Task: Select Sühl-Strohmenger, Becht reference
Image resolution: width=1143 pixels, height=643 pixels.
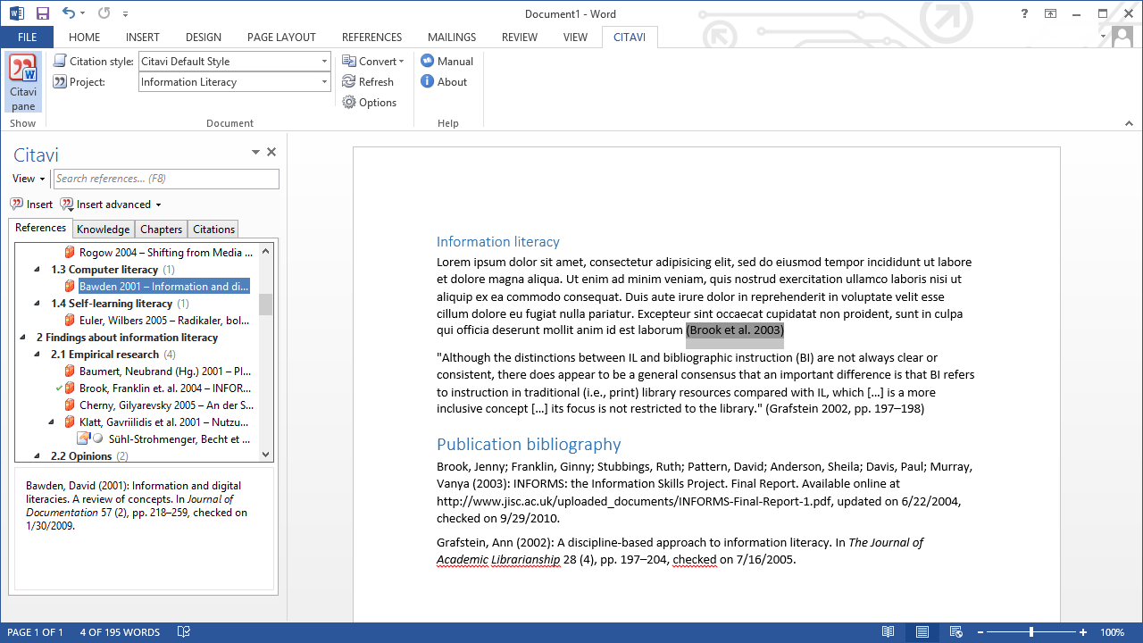Action: click(x=179, y=439)
